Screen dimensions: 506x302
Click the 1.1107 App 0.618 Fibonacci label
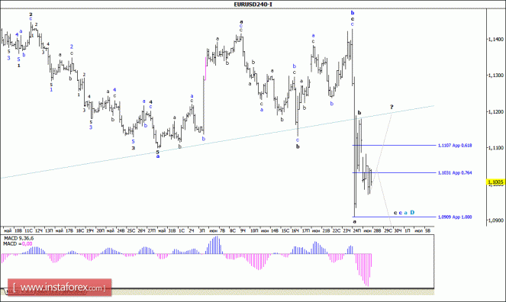tap(455, 146)
